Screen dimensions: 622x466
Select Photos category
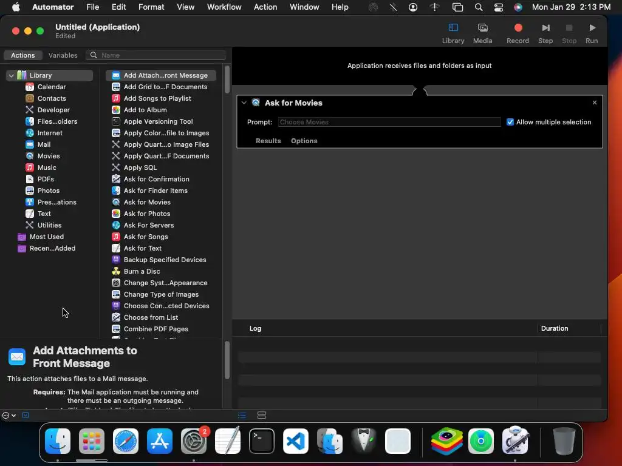49,190
